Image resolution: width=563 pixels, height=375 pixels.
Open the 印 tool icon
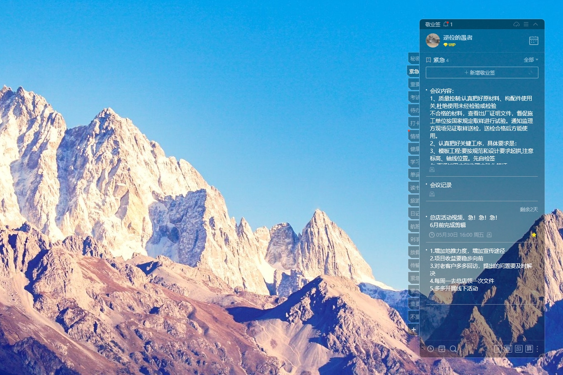tap(519, 349)
